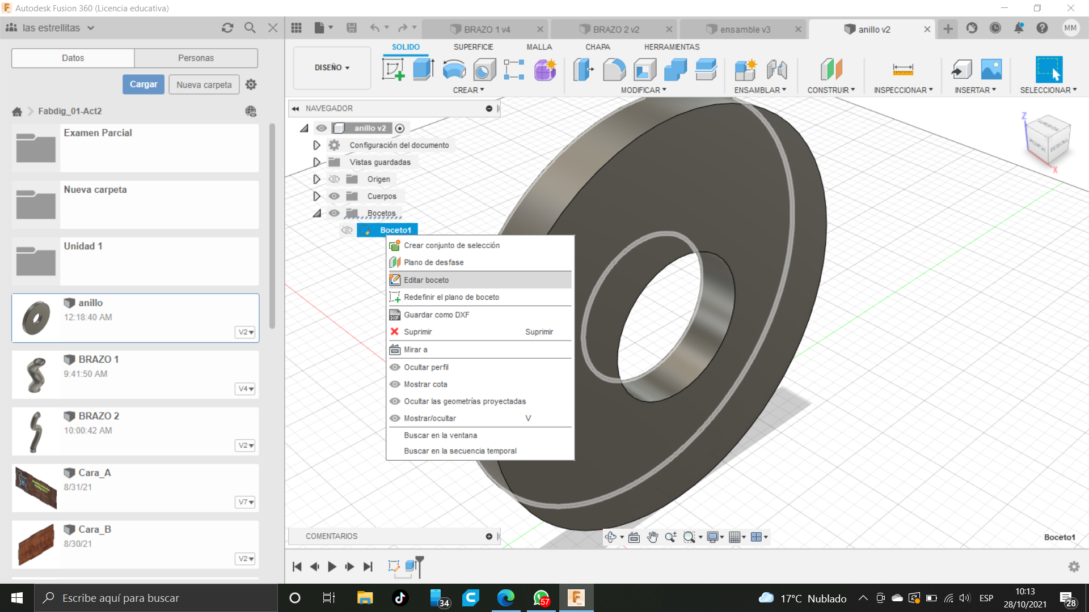Image resolution: width=1089 pixels, height=612 pixels.
Task: Choose Editar boceto from context menu
Action: pos(426,280)
